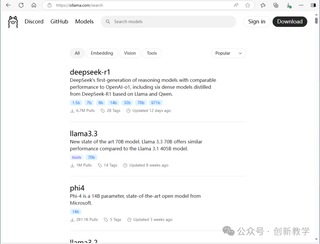Open the GitHub link

(59, 22)
